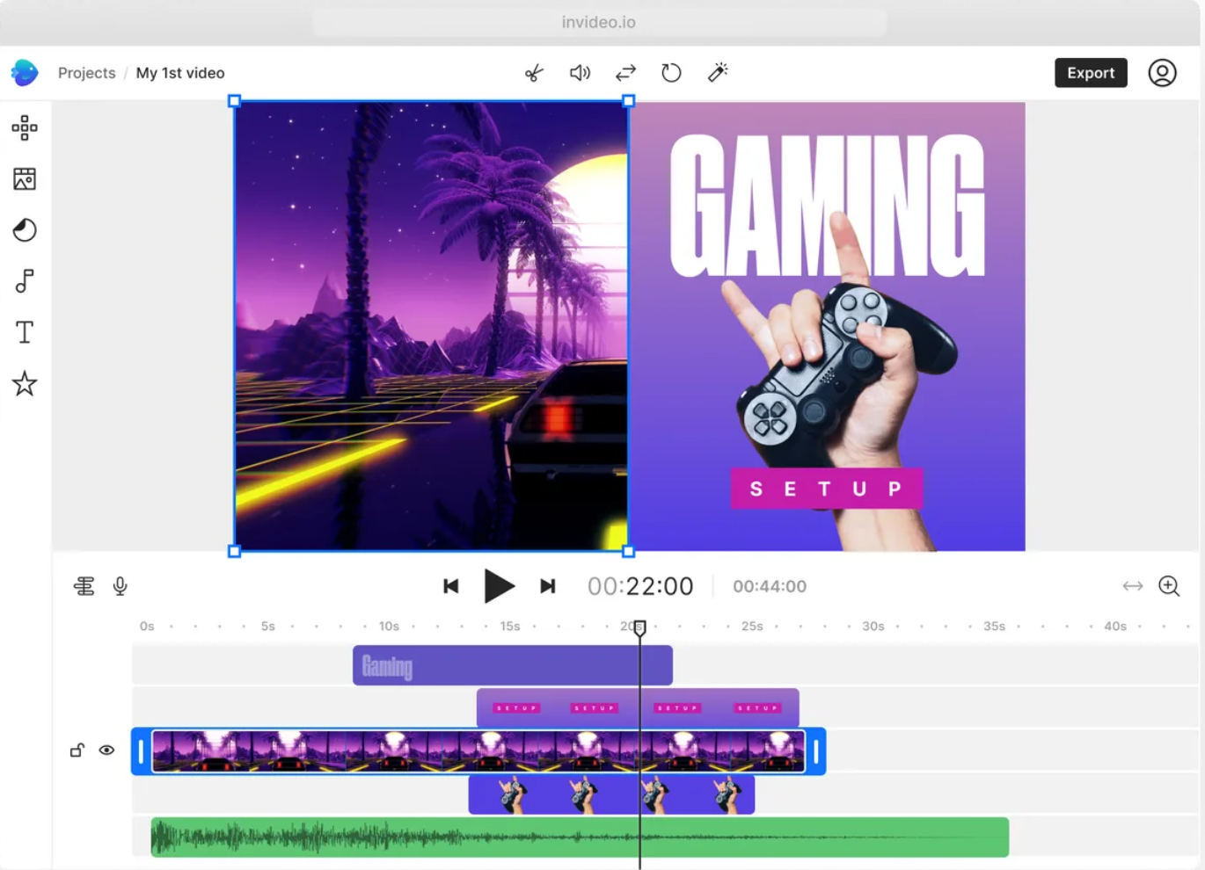Open the volume speaker control

(580, 73)
